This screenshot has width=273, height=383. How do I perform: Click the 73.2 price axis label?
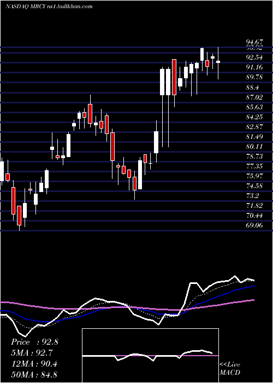click(252, 196)
